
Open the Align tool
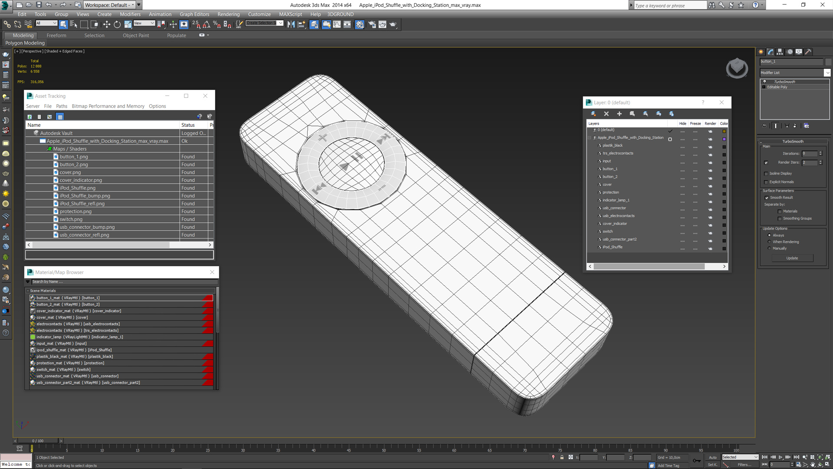302,24
